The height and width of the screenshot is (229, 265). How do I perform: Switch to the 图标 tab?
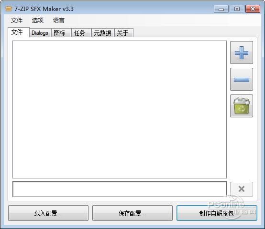(61, 33)
